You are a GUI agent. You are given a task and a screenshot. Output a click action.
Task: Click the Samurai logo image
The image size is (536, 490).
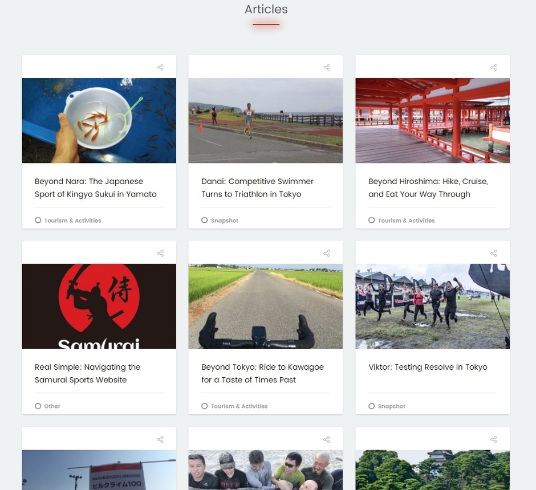(x=99, y=307)
